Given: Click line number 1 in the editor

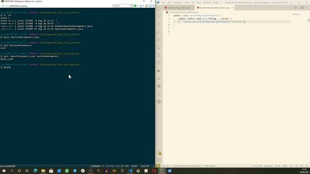Looking at the screenshot, I should pos(169,15).
